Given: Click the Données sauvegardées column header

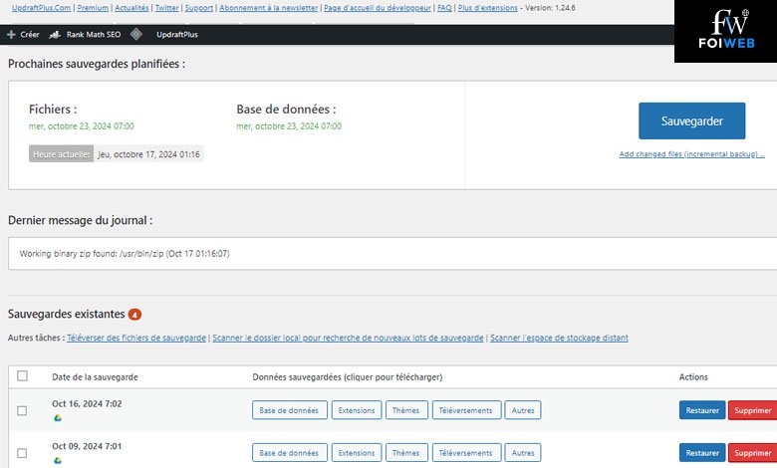Looking at the screenshot, I should (348, 376).
